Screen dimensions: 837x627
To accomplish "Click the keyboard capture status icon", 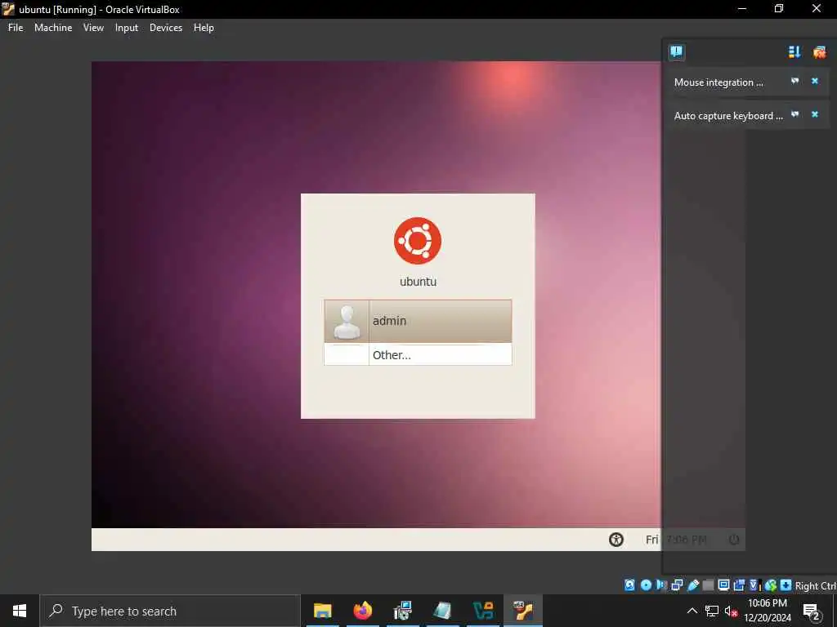I will pos(786,585).
